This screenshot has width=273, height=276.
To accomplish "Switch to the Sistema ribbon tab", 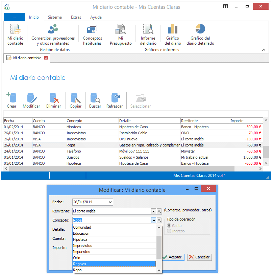I will 55,17.
